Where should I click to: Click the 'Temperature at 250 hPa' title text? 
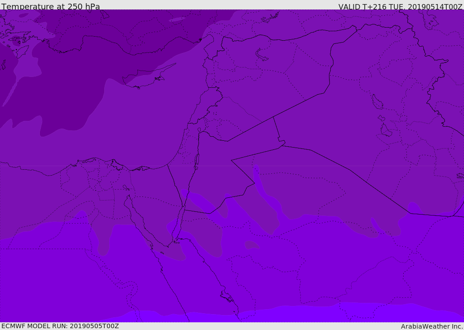tap(51, 6)
